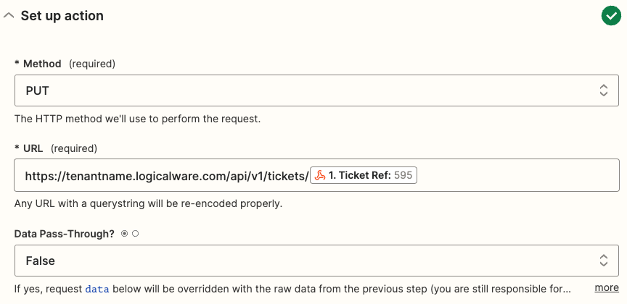Open the Data Pass-Through dropdown showing False

(x=305, y=261)
